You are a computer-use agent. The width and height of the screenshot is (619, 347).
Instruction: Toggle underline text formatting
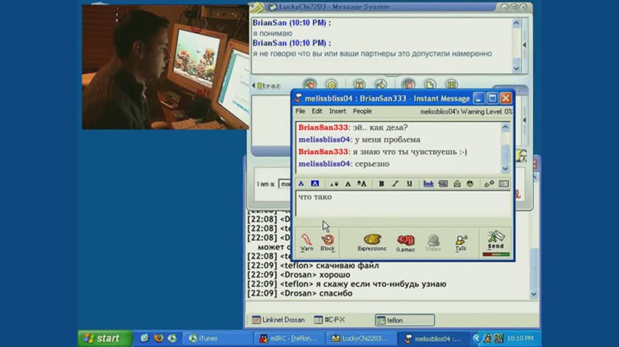(x=409, y=184)
